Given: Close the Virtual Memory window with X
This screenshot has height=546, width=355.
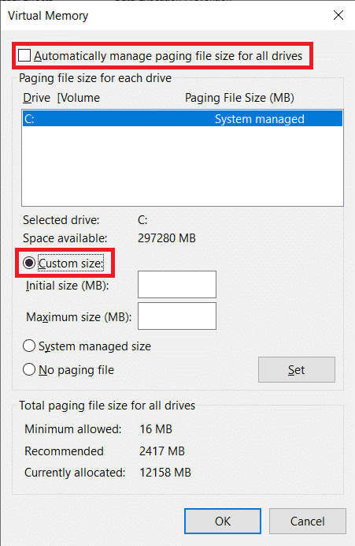Looking at the screenshot, I should click(x=338, y=15).
